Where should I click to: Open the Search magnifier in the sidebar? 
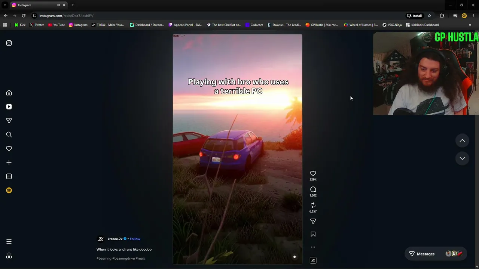pos(9,134)
